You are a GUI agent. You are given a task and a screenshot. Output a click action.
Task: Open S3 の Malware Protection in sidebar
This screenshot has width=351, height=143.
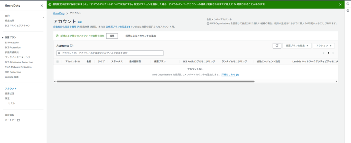(18, 67)
